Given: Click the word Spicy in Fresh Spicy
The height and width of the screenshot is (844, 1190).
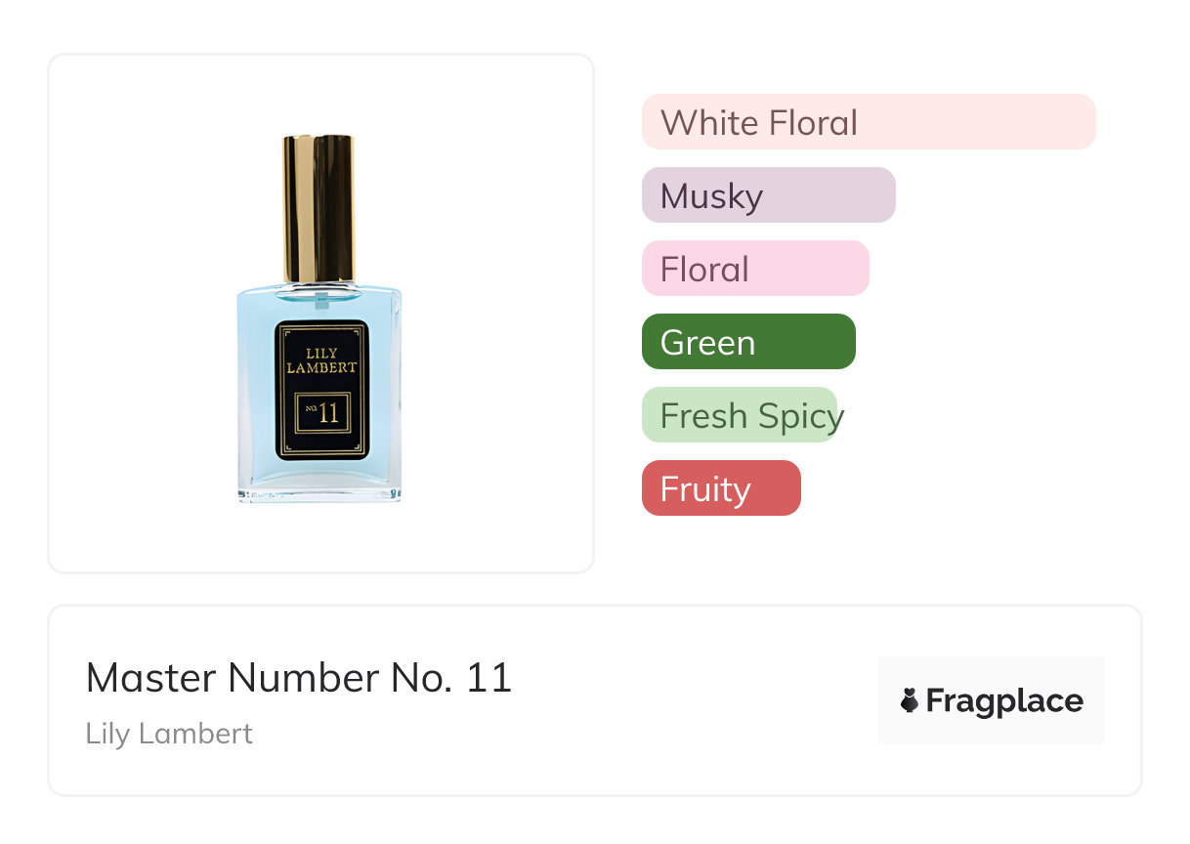Looking at the screenshot, I should pos(799,416).
